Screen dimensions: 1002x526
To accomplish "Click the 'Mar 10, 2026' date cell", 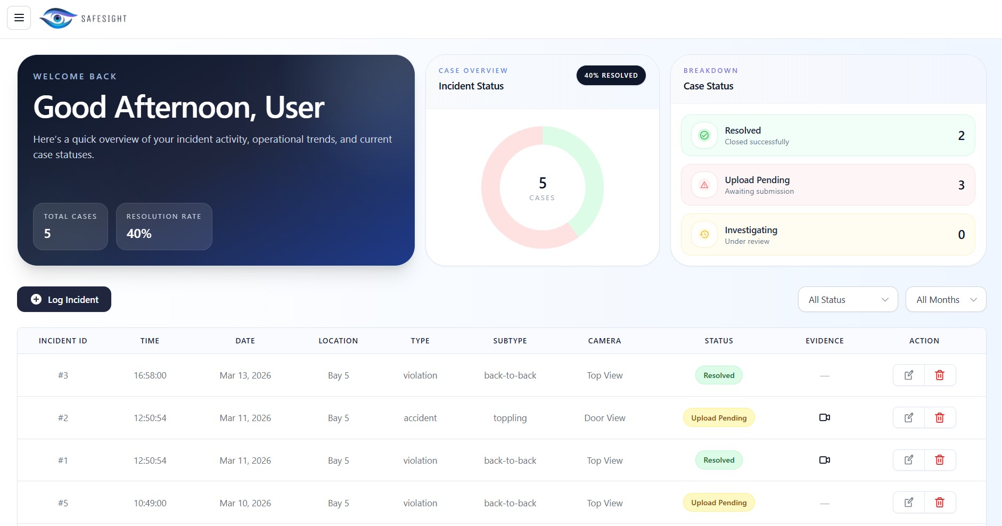I will point(245,503).
